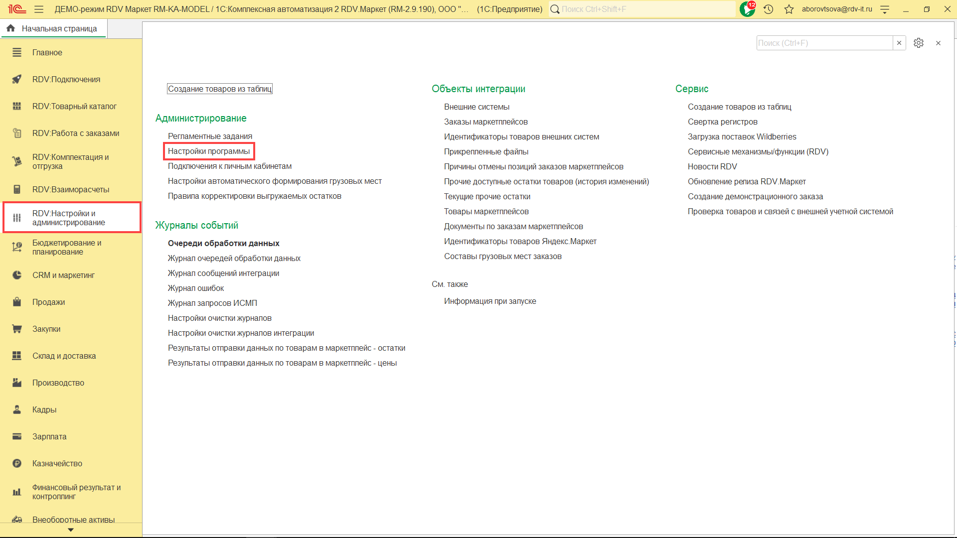Open the hamburger sections menu icon
This screenshot has width=957, height=538.
(x=39, y=9)
